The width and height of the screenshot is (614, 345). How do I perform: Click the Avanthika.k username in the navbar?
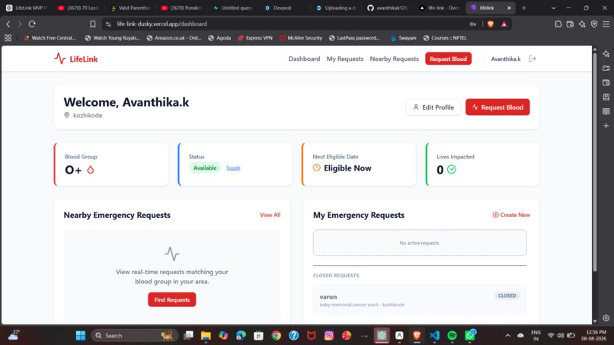pyautogui.click(x=506, y=59)
